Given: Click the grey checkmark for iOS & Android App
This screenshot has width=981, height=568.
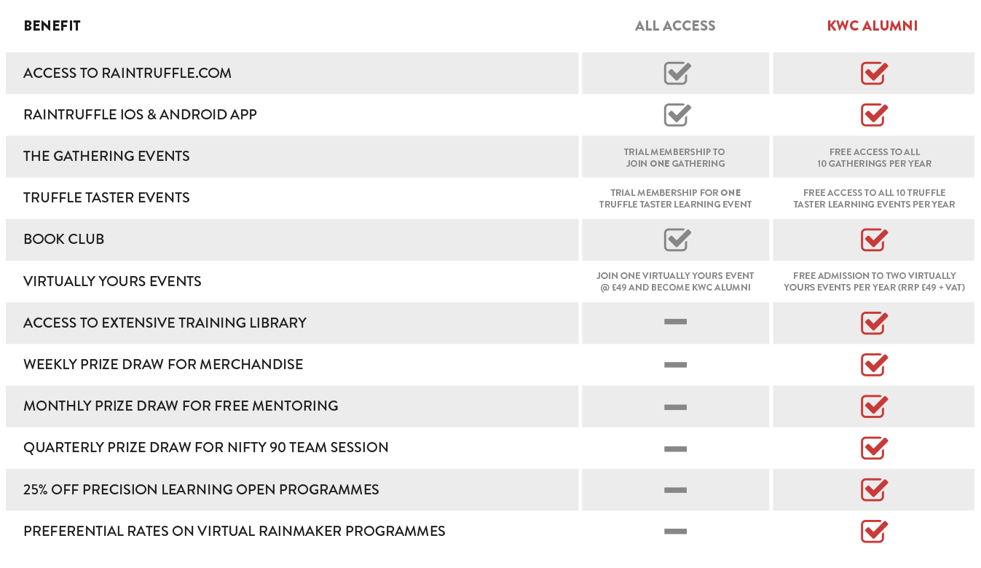Looking at the screenshot, I should tap(677, 115).
